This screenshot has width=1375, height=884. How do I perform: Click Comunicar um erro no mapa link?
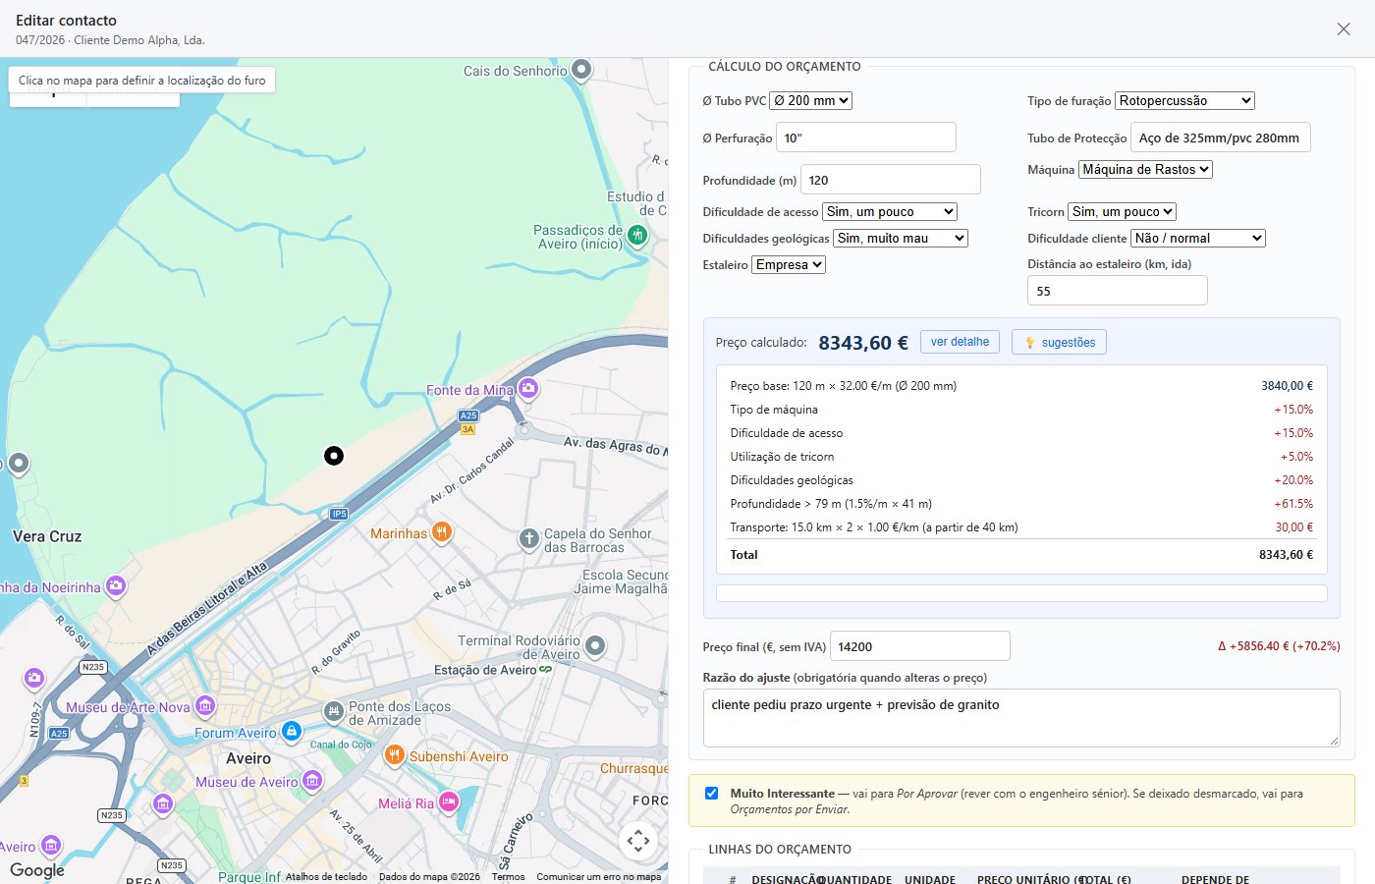(x=599, y=877)
